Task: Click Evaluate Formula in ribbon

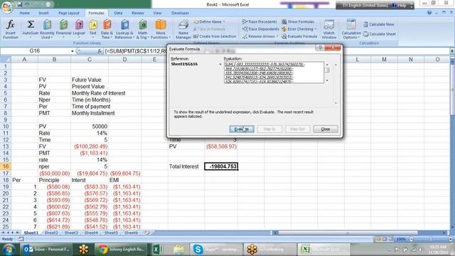Action: pos(299,36)
